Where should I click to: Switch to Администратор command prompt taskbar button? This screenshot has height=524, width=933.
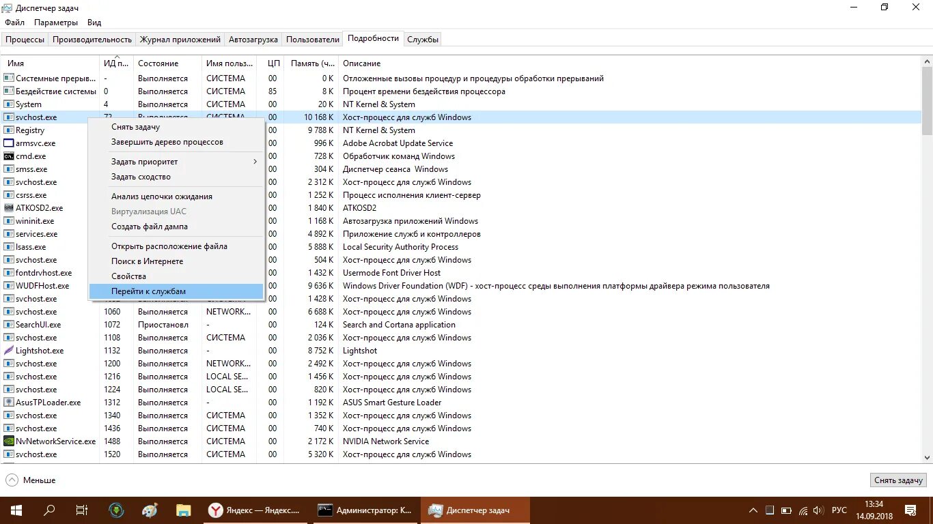367,510
